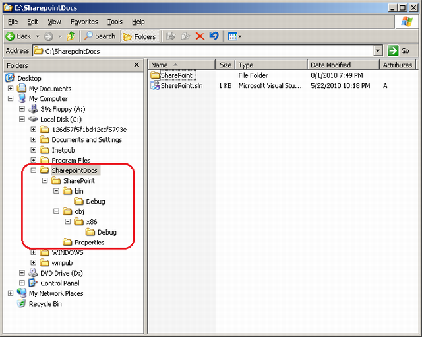Collapse My Computer tree node
The height and width of the screenshot is (337, 422).
pos(11,98)
